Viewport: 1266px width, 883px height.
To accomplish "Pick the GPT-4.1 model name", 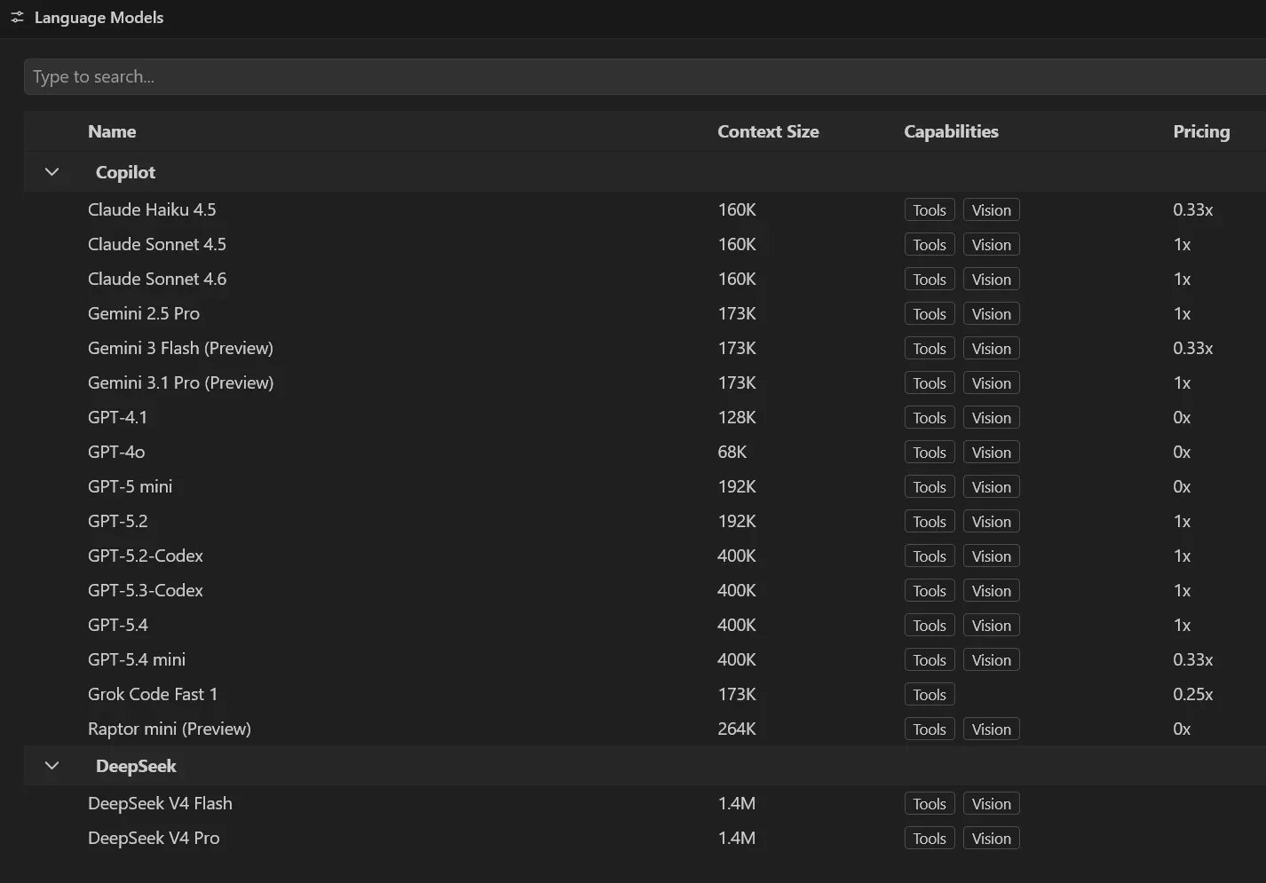I will (x=118, y=417).
